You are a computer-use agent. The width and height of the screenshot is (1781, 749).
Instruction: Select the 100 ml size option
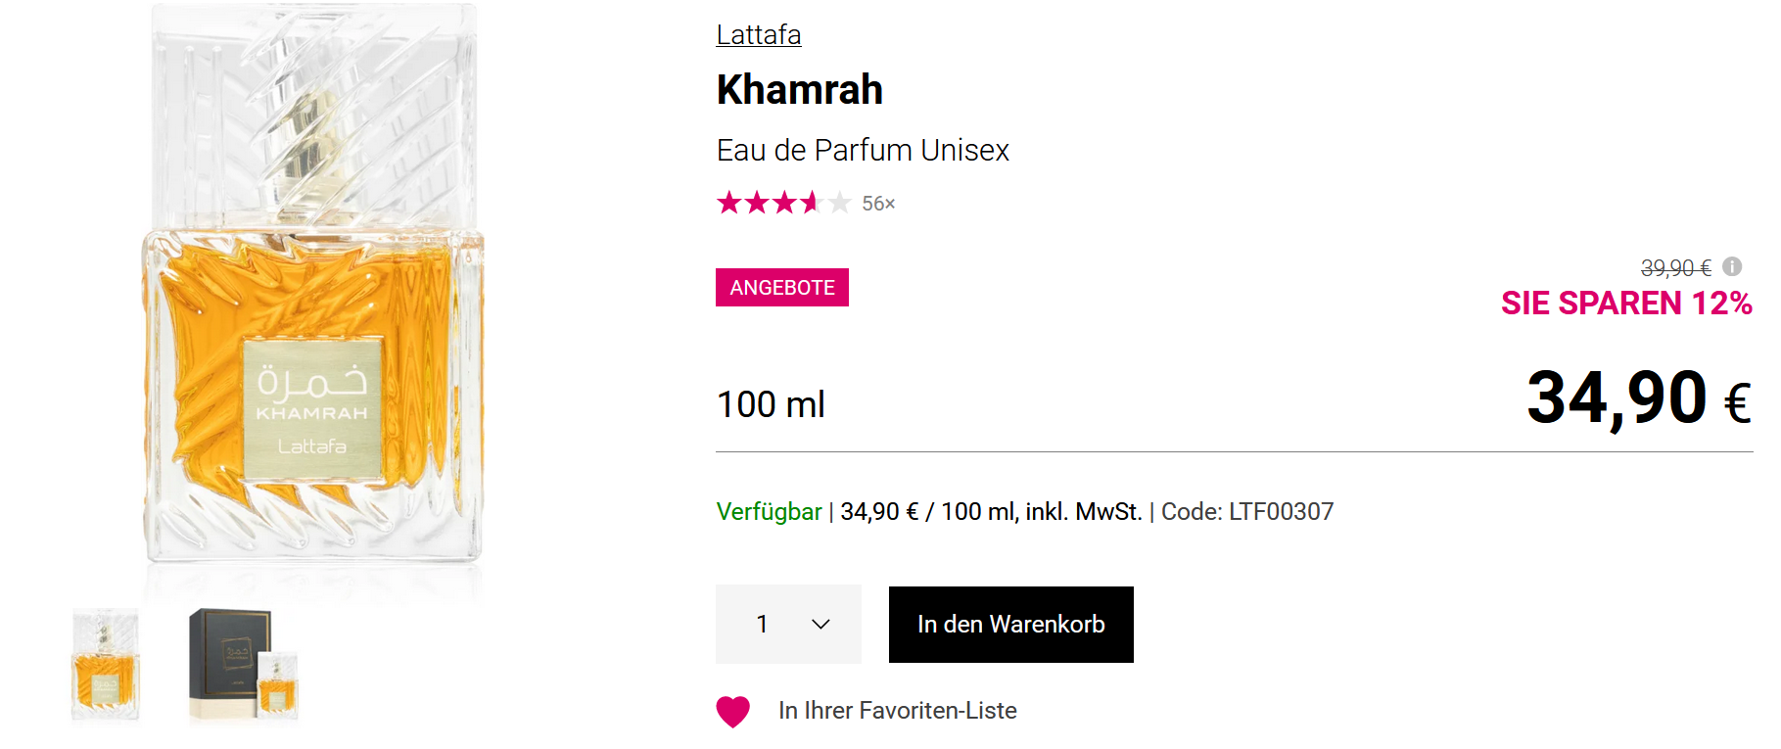coord(771,404)
